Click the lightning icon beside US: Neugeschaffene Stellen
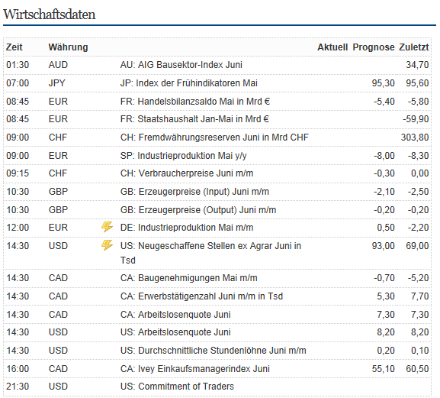 point(107,245)
